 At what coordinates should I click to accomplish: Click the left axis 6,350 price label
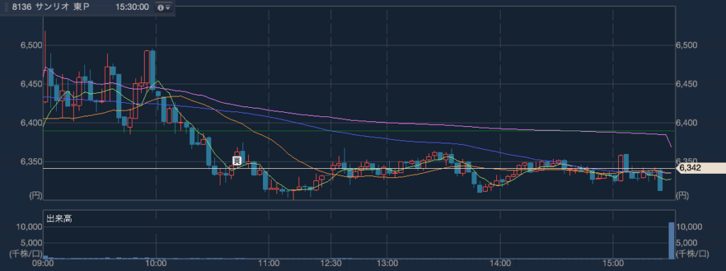point(30,162)
